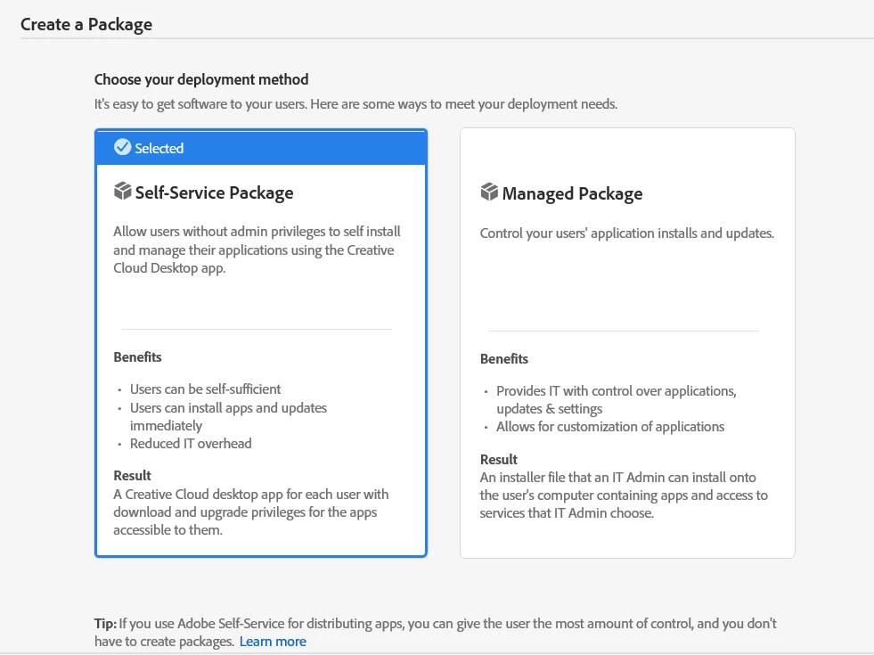Click the blue Selected banner
874x655 pixels.
point(261,147)
